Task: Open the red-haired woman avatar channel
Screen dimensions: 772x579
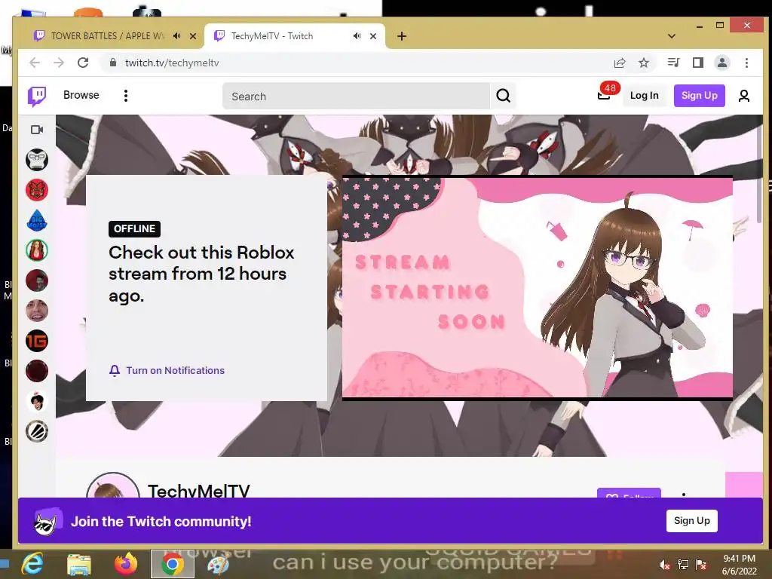Action: pos(37,250)
